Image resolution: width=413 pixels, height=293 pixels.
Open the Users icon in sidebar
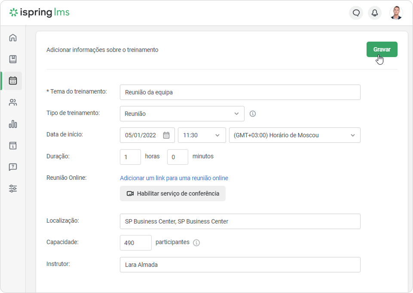pyautogui.click(x=13, y=102)
